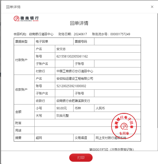Select payer account number 6215581302005361162
Viewport: 158px width, 164px height.
(x=72, y=56)
